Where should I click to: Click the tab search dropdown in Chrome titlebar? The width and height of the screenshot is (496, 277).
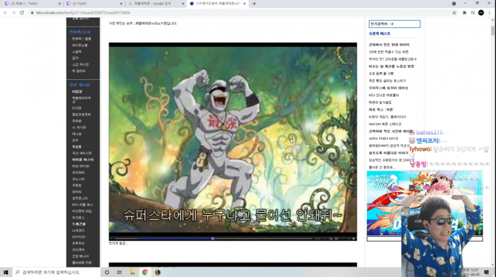click(454, 3)
